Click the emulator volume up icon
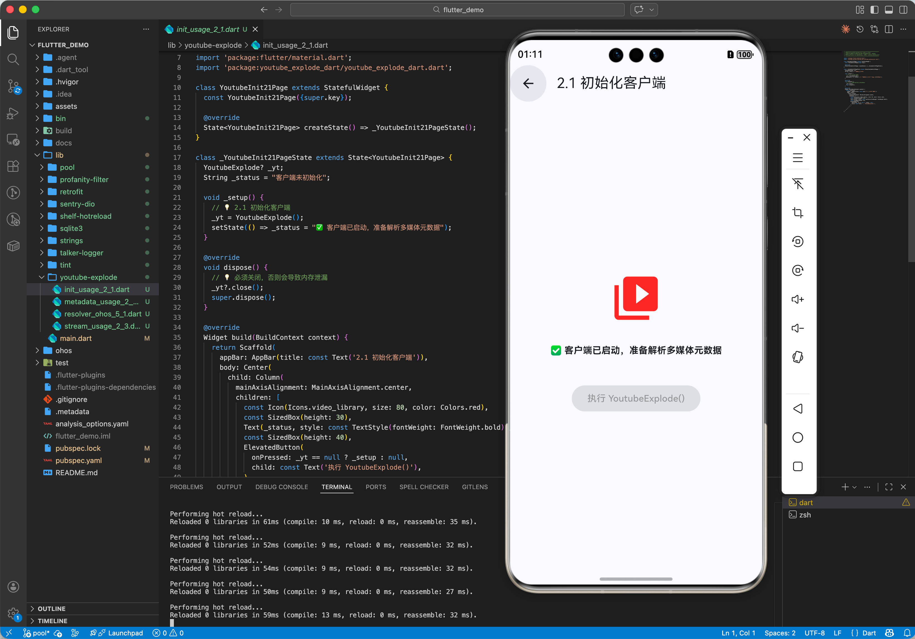Screen dimensions: 915x639 click(x=797, y=300)
